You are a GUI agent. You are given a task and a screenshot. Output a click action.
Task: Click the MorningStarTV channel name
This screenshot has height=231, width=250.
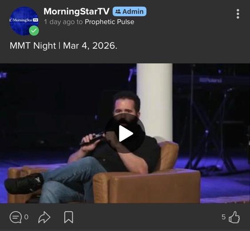click(76, 12)
